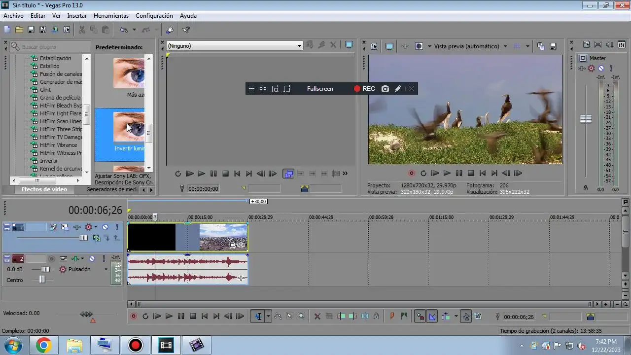Select the Zoom edit tool in timeline toolbar
Viewport: 631px width, 355px height.
coord(302,317)
